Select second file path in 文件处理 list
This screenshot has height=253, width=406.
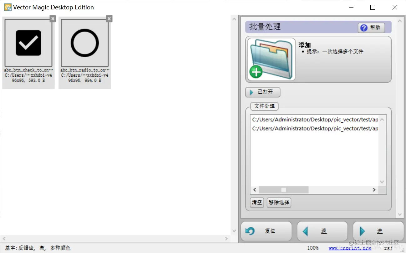315,128
